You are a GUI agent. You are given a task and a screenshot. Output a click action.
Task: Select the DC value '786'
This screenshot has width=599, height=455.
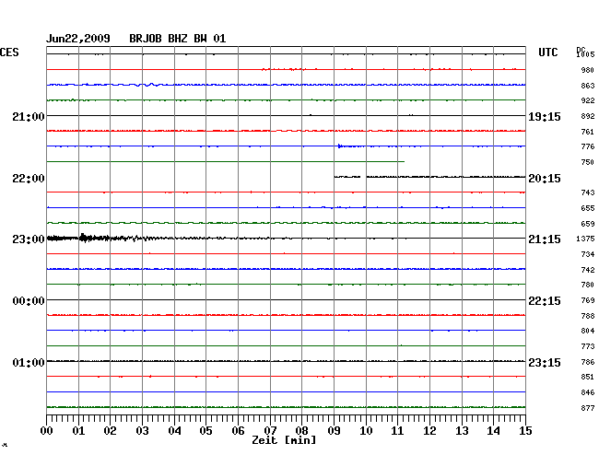click(588, 362)
